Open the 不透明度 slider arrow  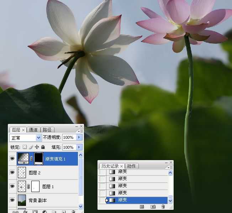point(79,137)
